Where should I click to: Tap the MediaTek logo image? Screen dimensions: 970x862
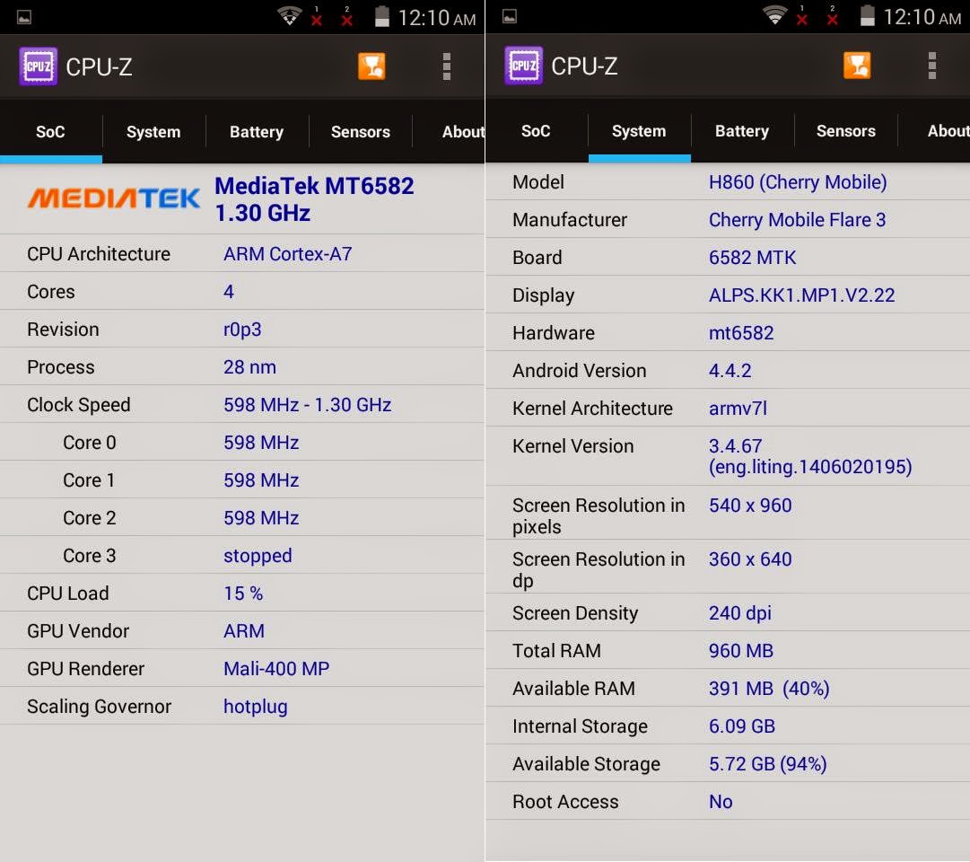tap(114, 198)
